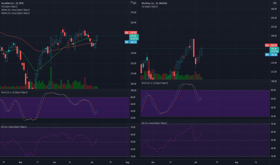The height and width of the screenshot is (165, 280).
Task: Click the earnings E marker on Workday chart
Action: coord(147,77)
